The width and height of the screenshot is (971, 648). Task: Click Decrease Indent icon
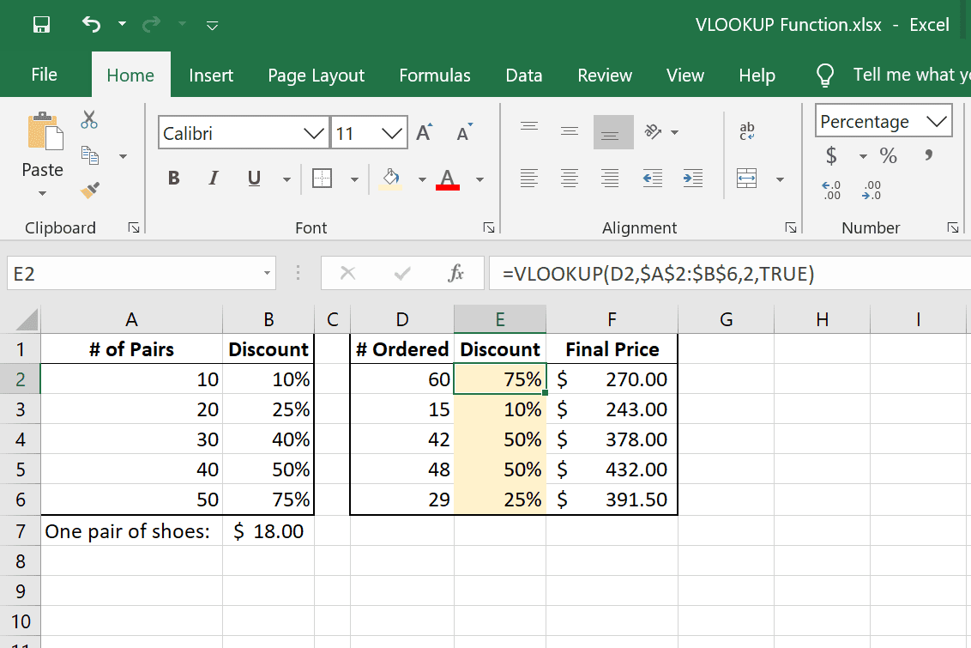click(x=652, y=179)
